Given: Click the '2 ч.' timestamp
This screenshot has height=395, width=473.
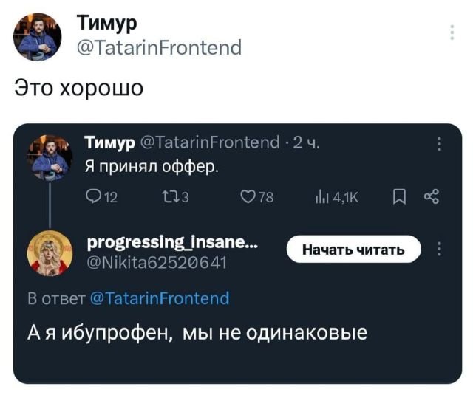Looking at the screenshot, I should [307, 142].
